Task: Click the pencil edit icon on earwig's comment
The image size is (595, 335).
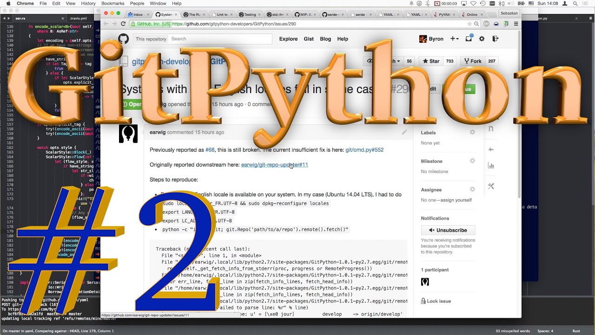Action: (404, 132)
